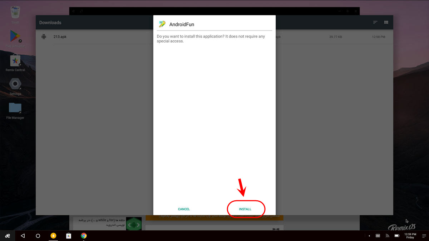The height and width of the screenshot is (241, 429).
Task: Click refresh icon in the browser window titlebar
Action: tap(82, 11)
